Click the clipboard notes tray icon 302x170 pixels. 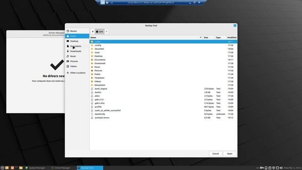tap(270, 168)
